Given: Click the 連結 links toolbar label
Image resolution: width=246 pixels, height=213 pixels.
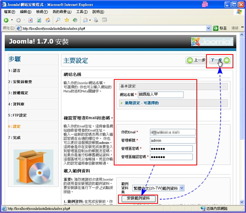Looking at the screenshot, I should click(235, 28).
